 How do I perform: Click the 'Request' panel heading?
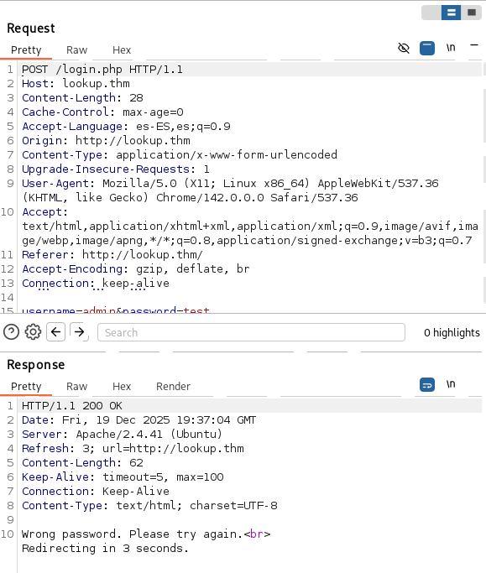[x=31, y=29]
